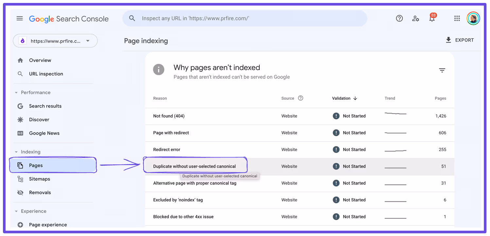The image size is (490, 236).
Task: Click the Inspect any URL search field
Action: (x=245, y=18)
